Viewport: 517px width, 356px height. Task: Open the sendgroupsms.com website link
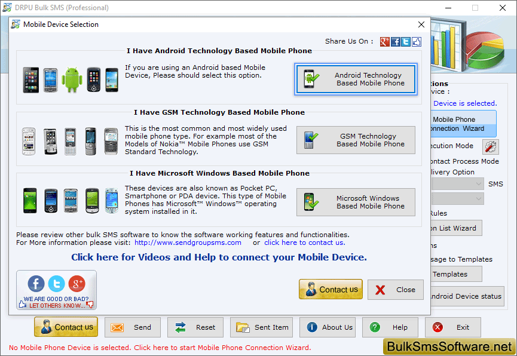[x=188, y=243]
